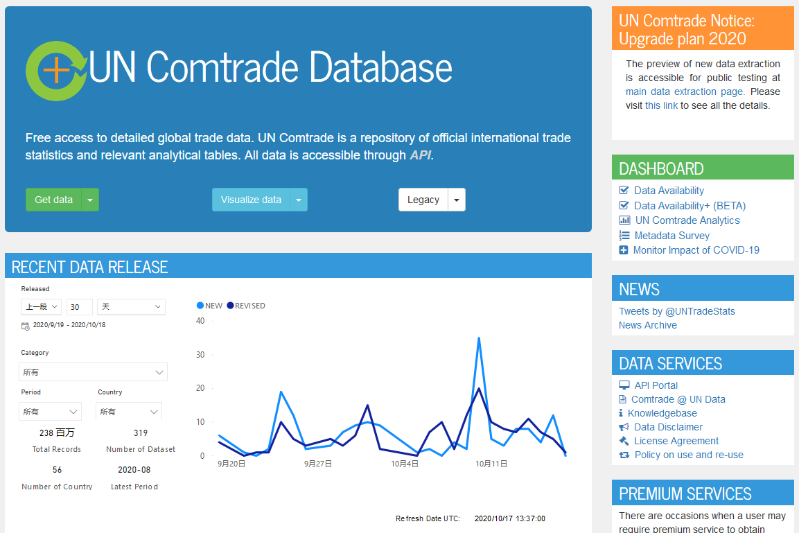
Task: Expand the Get data dropdown arrow
Action: [x=90, y=200]
